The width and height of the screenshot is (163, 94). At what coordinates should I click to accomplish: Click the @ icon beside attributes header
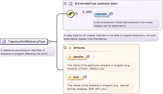[x=70, y=48]
